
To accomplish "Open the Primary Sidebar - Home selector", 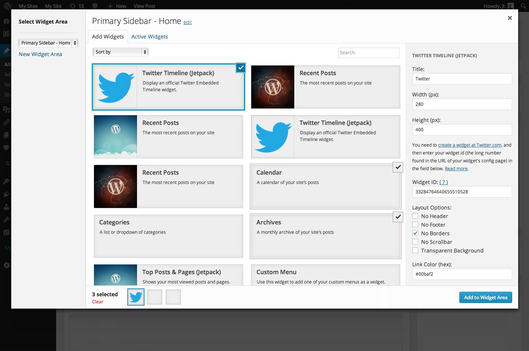I will [48, 43].
